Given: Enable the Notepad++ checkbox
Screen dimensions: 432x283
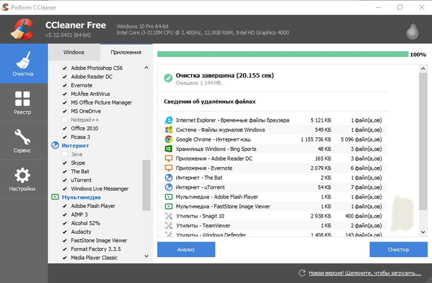Looking at the screenshot, I should click(65, 120).
